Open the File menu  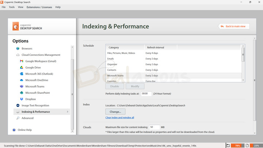[x=4, y=7]
